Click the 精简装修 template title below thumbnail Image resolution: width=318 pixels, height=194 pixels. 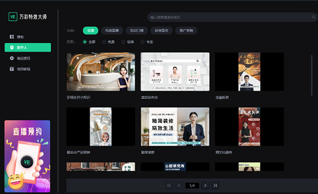click(x=148, y=152)
